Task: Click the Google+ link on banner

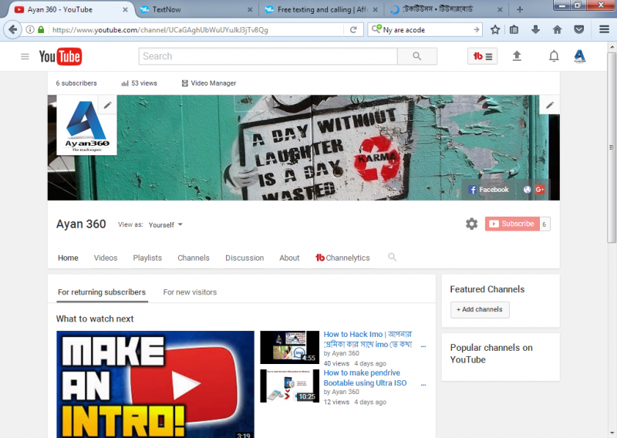Action: point(539,190)
